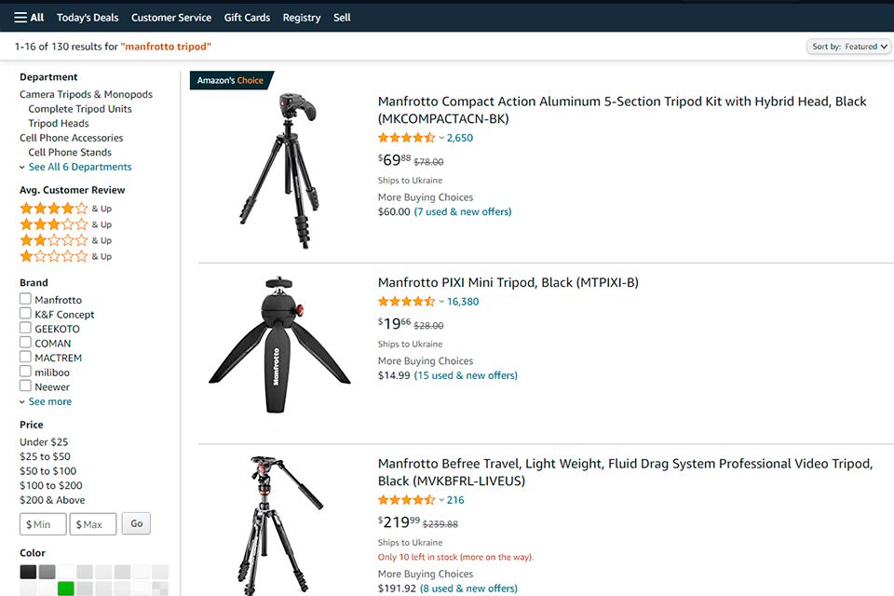Open Manfrotto Befree Travel title link
Viewport: 894px width, 596px height.
coord(626,471)
